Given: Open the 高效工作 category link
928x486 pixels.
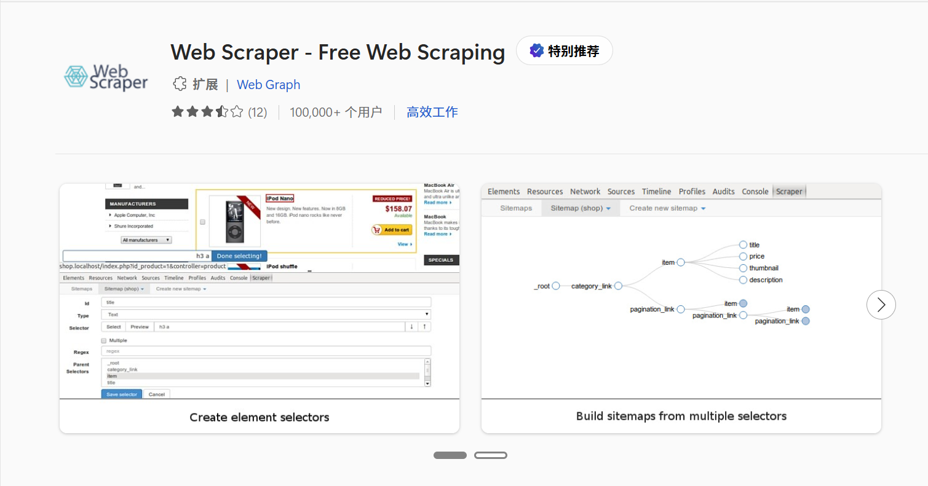Looking at the screenshot, I should 432,112.
